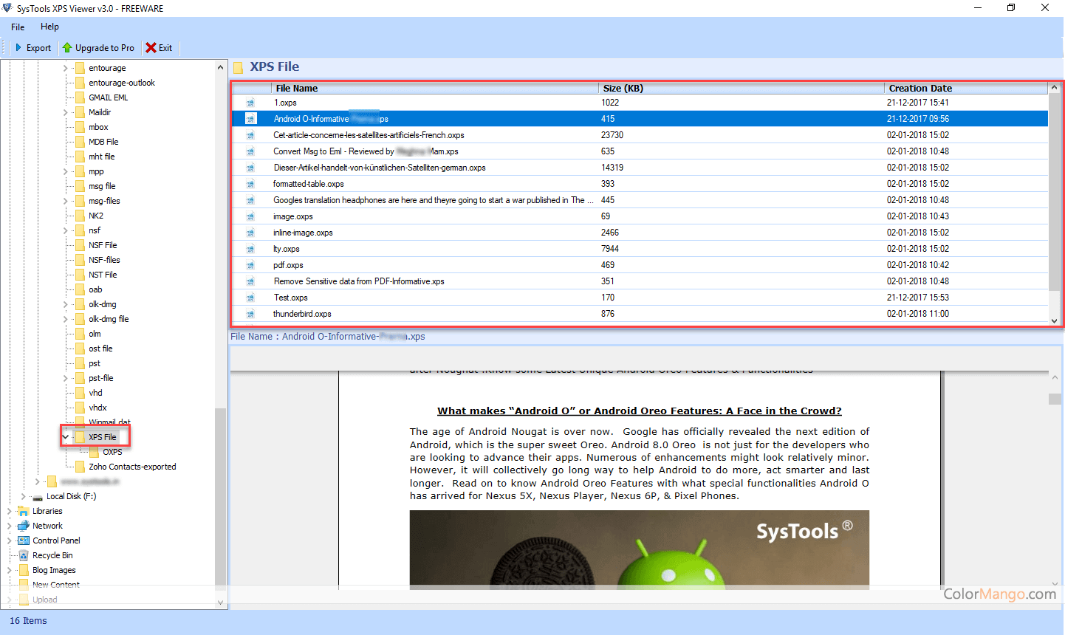Select the OXPS subfolder in tree
The width and height of the screenshot is (1065, 635).
pyautogui.click(x=112, y=452)
